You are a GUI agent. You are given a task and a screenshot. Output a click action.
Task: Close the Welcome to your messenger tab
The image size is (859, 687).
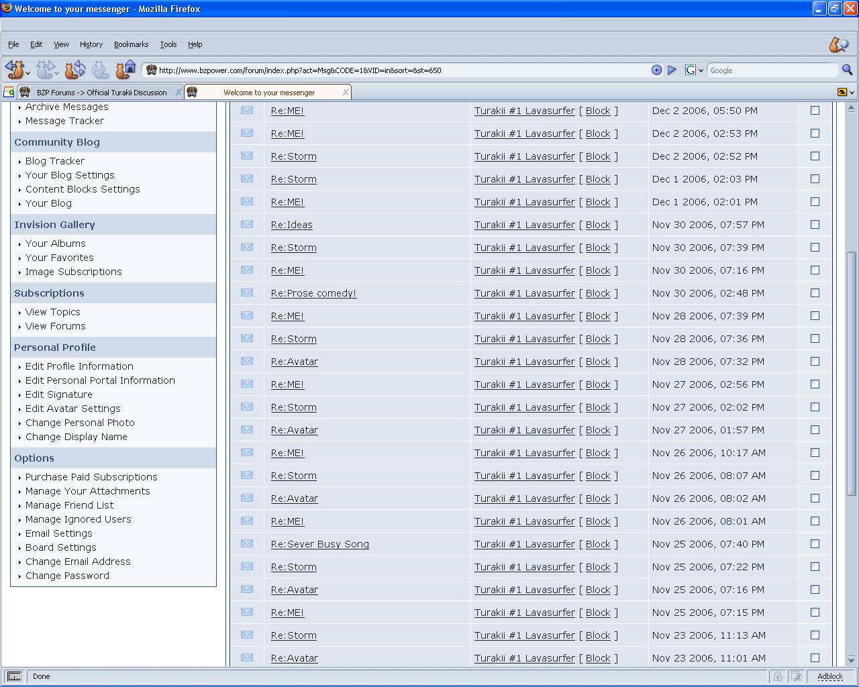coord(346,93)
